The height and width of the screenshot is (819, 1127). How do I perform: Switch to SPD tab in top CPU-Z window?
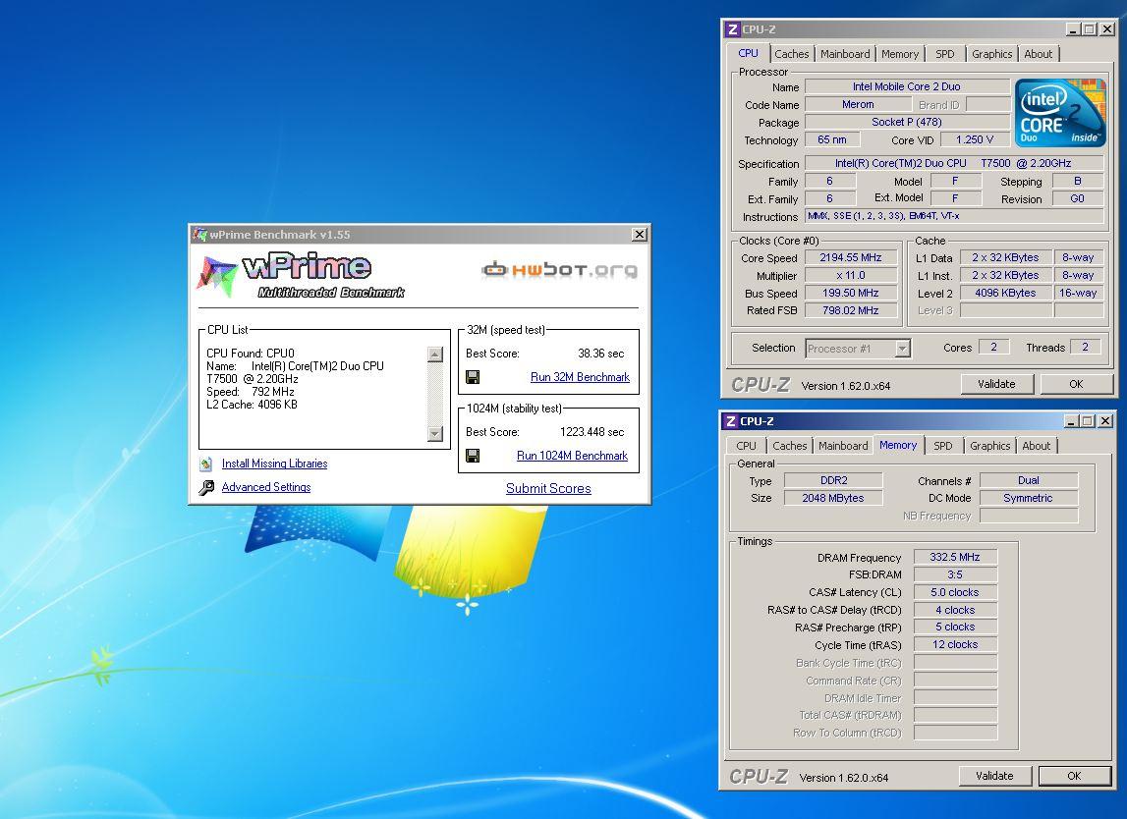(945, 54)
